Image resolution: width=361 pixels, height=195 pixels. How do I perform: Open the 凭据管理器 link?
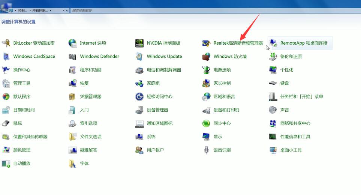[91, 96]
